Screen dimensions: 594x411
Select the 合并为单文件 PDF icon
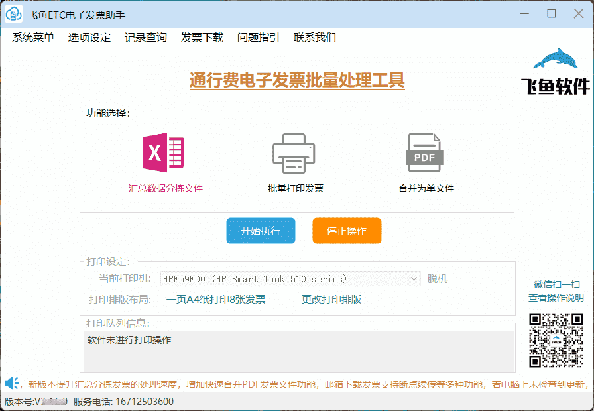(x=425, y=152)
